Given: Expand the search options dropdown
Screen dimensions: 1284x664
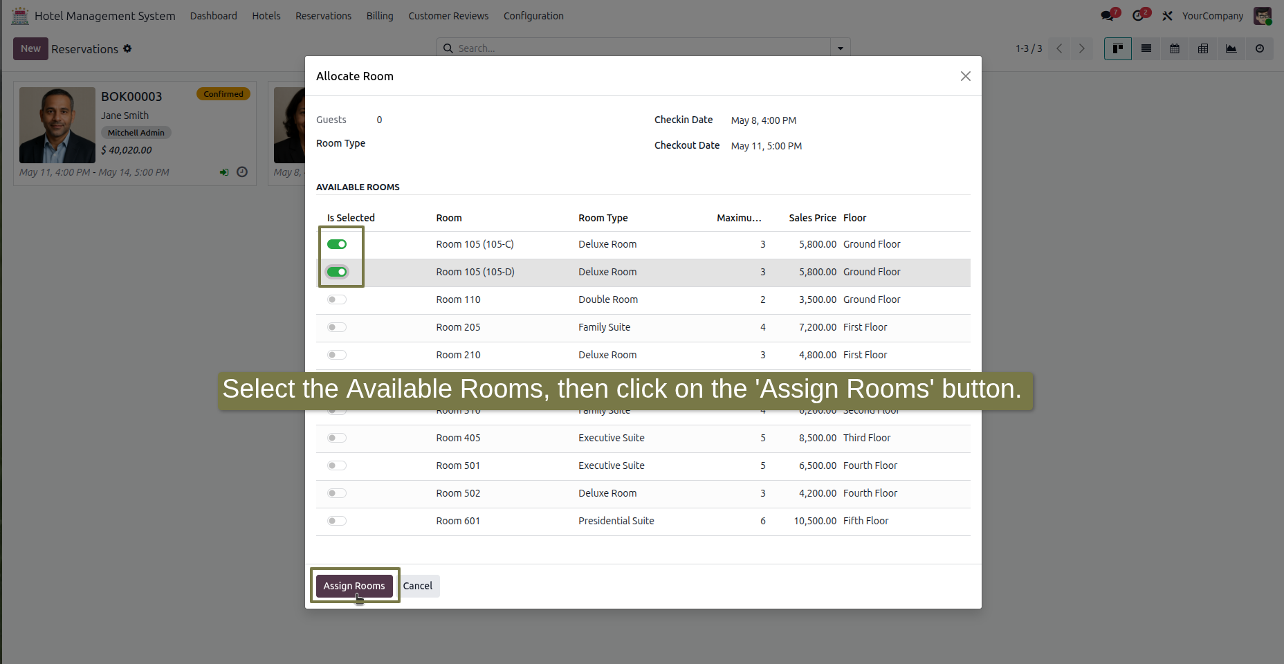Looking at the screenshot, I should tap(841, 48).
